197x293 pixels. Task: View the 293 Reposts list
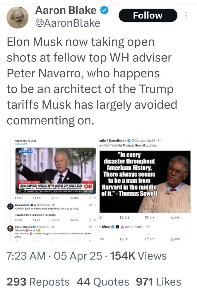pos(38,282)
